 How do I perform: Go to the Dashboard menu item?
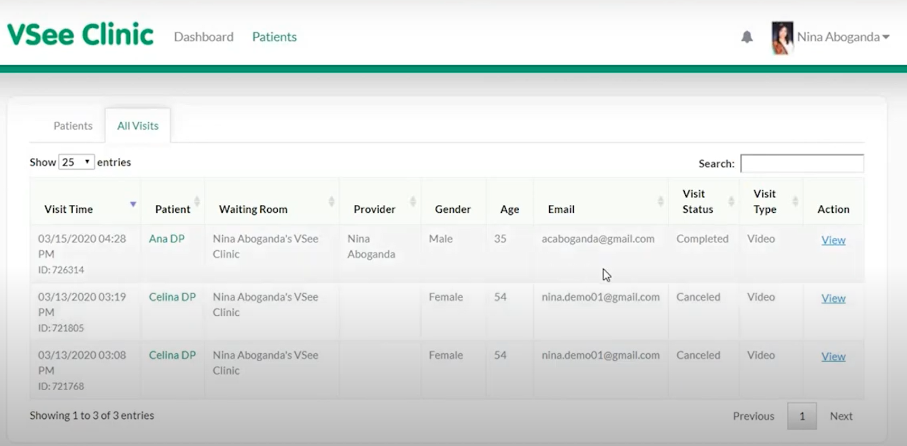point(204,37)
